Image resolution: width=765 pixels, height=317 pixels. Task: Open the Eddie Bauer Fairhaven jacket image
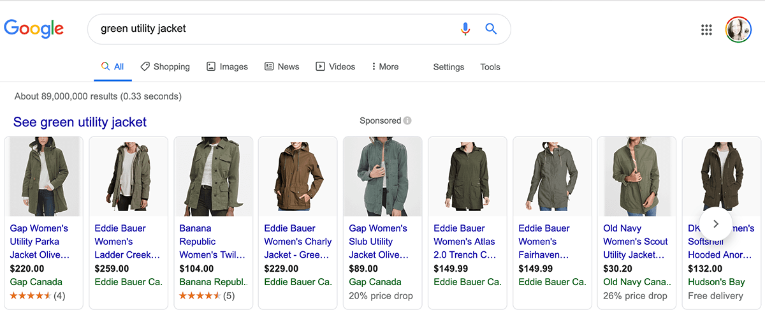pos(552,176)
